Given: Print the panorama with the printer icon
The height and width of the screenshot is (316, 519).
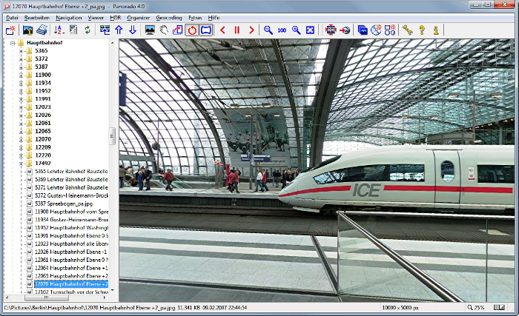Looking at the screenshot, I should click(42, 30).
